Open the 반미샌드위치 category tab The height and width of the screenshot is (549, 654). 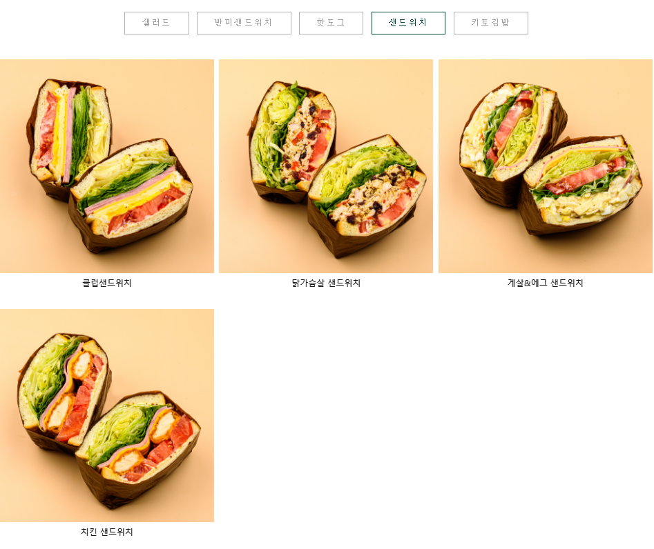(x=244, y=23)
